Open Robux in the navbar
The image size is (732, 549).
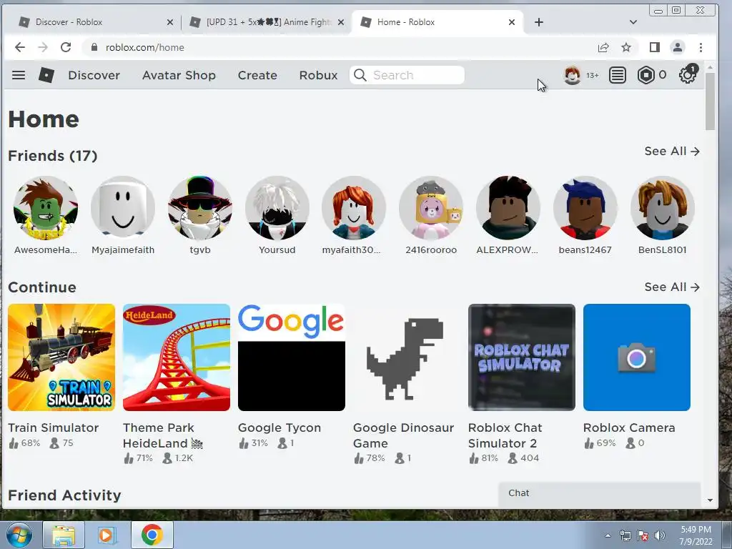click(x=318, y=75)
